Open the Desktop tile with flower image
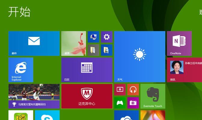The height and width of the screenshot is (120, 202). (74, 43)
